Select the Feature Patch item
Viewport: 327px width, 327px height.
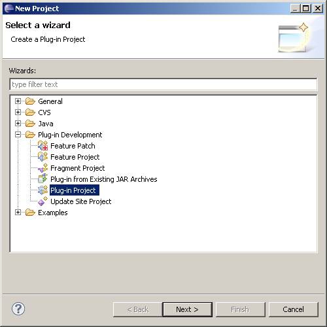tap(73, 146)
